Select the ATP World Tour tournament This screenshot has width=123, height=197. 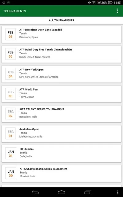61,94
